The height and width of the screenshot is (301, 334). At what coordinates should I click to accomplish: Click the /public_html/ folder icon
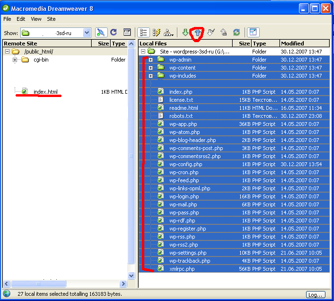pyautogui.click(x=16, y=51)
